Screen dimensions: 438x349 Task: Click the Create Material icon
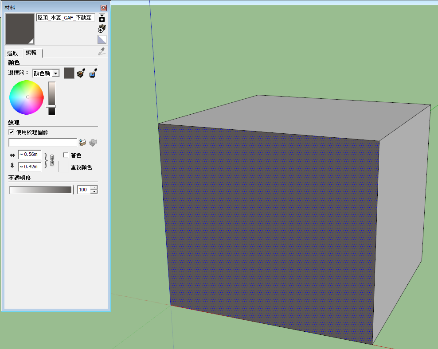[x=102, y=29]
